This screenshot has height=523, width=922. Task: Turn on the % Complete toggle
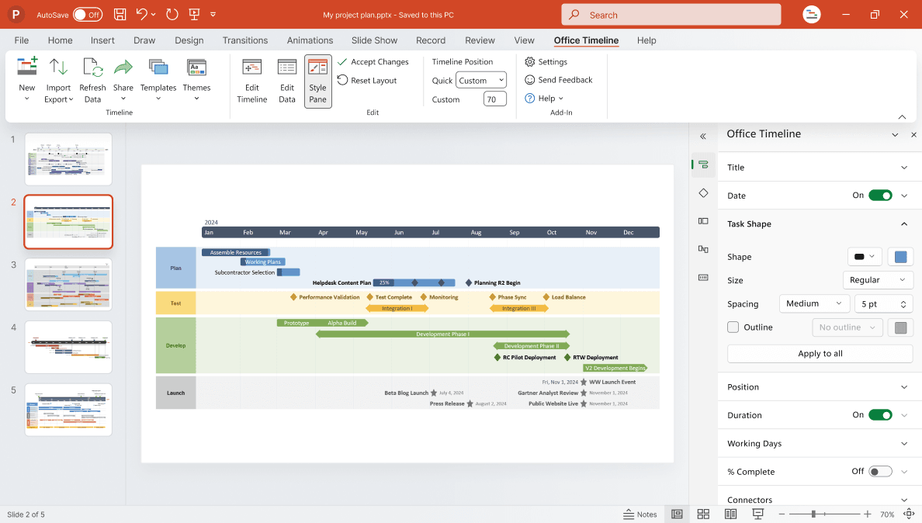(881, 471)
